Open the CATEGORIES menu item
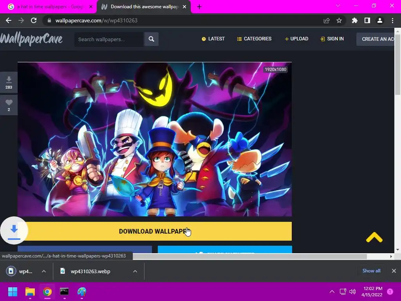 [x=254, y=39]
